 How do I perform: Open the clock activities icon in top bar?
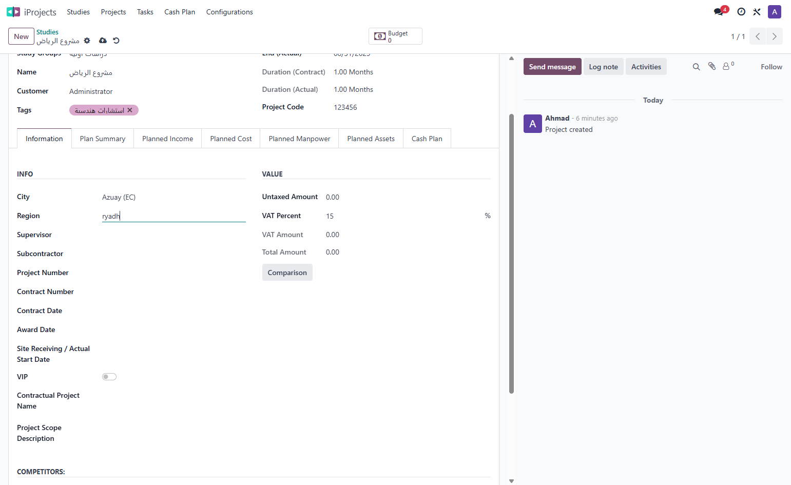pos(741,12)
